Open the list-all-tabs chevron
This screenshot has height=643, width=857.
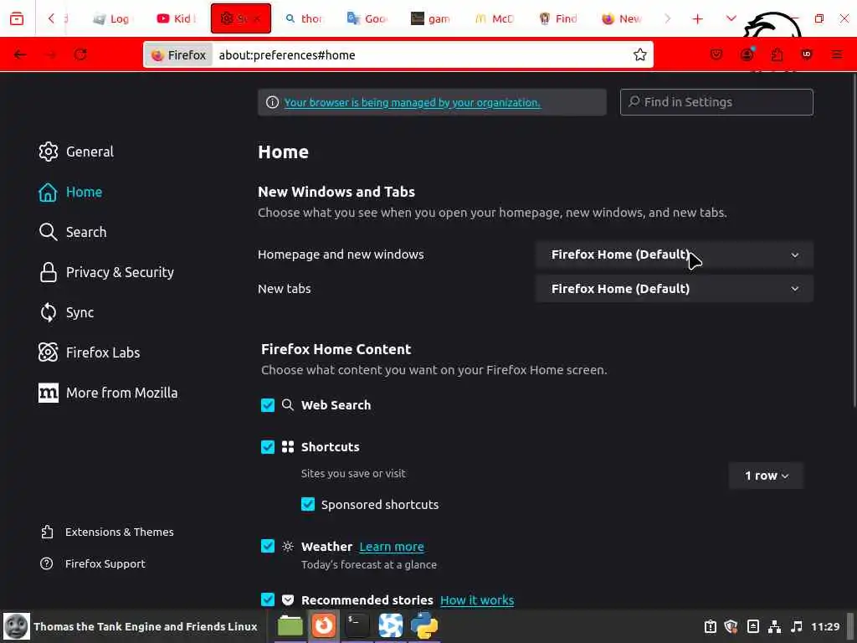731,18
